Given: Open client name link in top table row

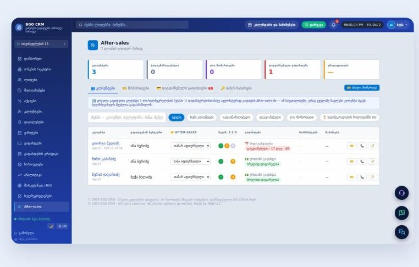Looking at the screenshot, I should (x=106, y=143).
